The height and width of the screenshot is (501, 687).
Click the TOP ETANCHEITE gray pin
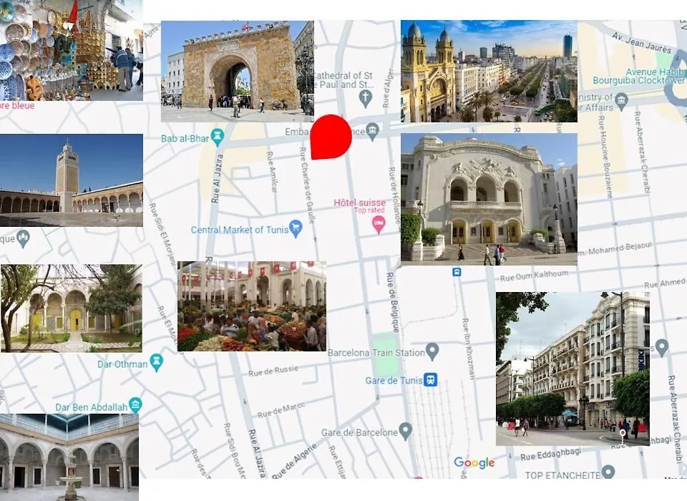608,472
